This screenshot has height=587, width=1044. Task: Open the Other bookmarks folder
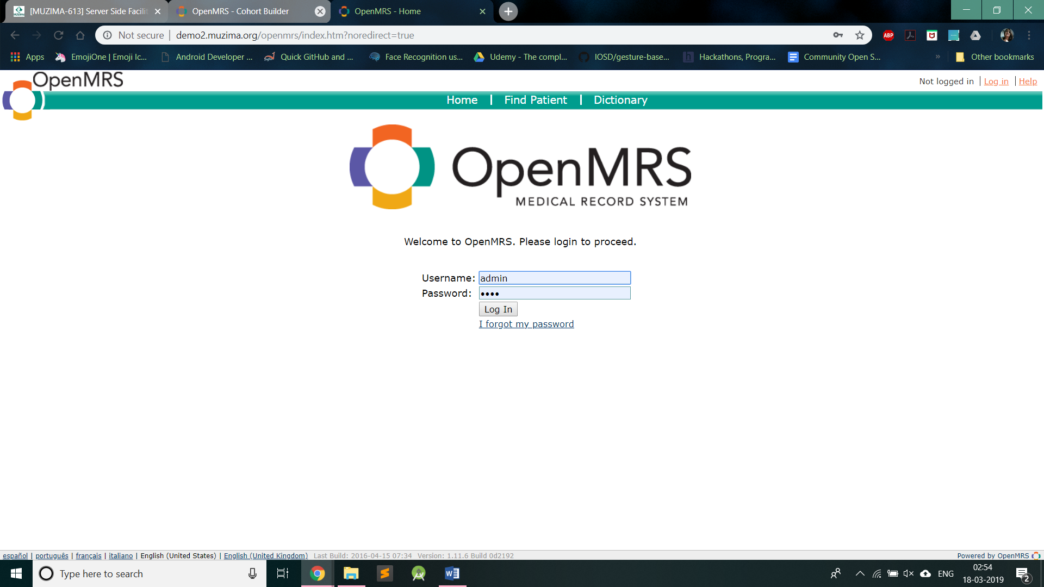995,57
